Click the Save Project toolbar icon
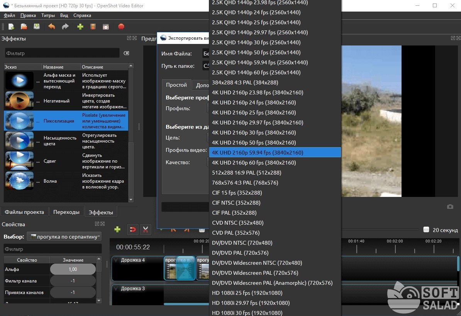This screenshot has width=461, height=316. coord(36,27)
